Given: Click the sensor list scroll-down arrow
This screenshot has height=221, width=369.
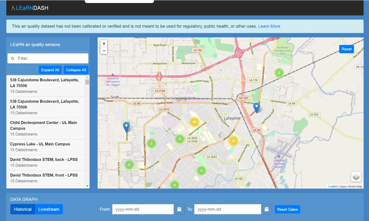Looking at the screenshot, I should (87, 186).
